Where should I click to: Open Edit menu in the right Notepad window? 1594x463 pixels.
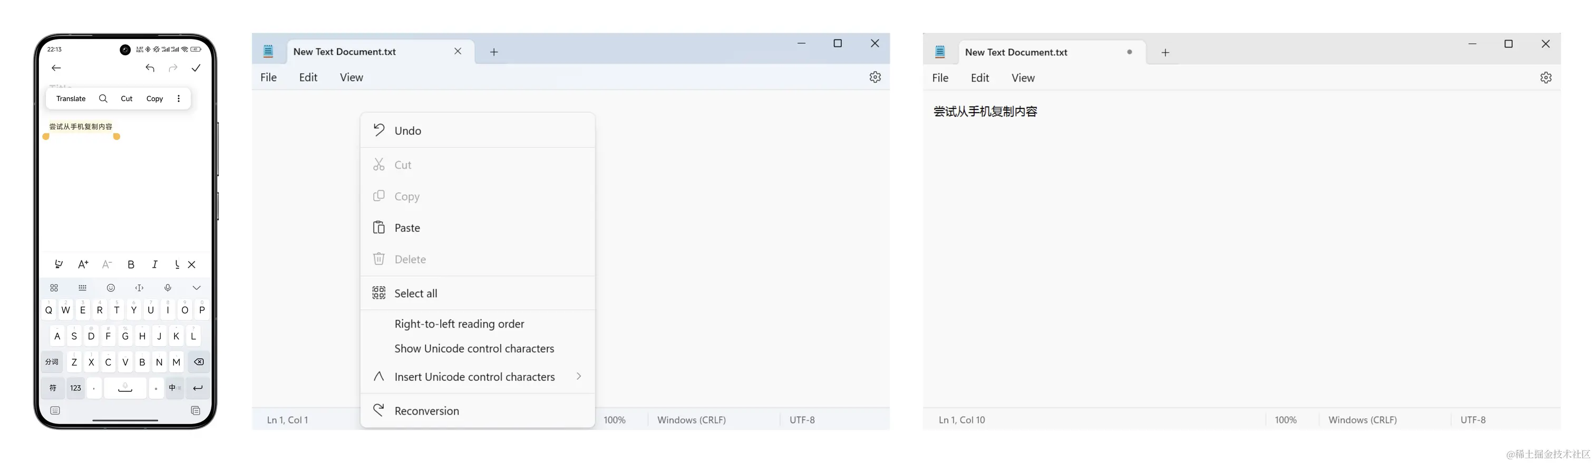[x=980, y=78]
